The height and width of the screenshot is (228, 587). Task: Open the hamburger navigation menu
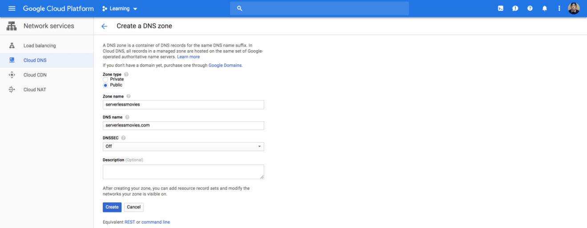tap(12, 8)
